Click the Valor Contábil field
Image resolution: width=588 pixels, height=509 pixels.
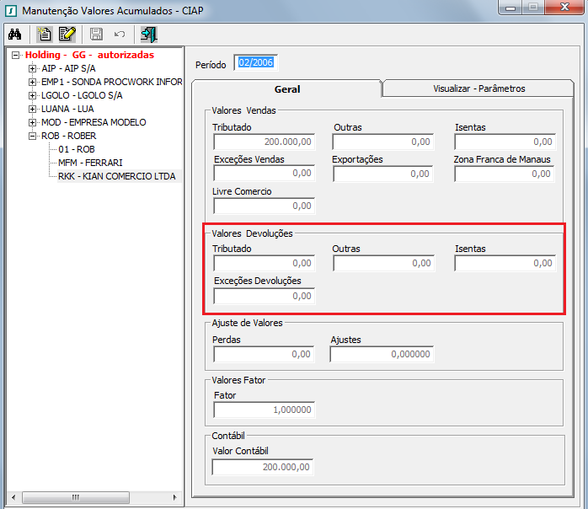click(x=263, y=467)
